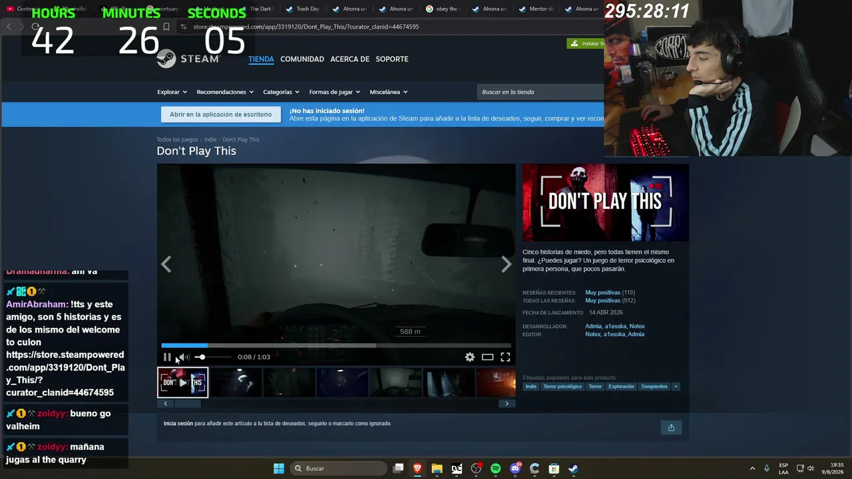
Task: Click the browser address bar URL
Action: [306, 27]
